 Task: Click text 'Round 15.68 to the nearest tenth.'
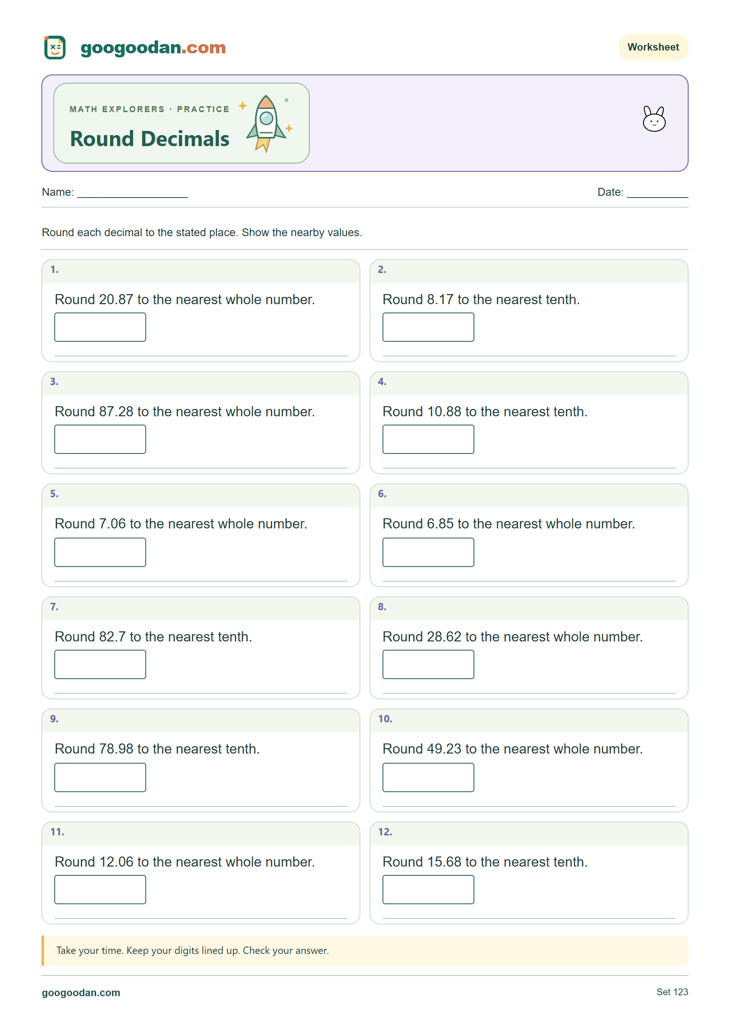tap(485, 862)
